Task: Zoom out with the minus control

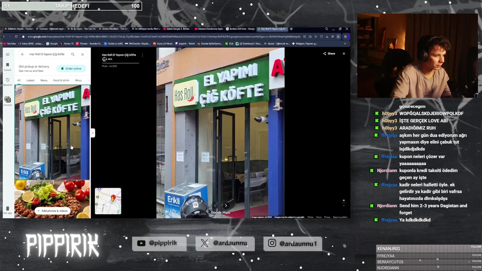Action: pyautogui.click(x=343, y=206)
